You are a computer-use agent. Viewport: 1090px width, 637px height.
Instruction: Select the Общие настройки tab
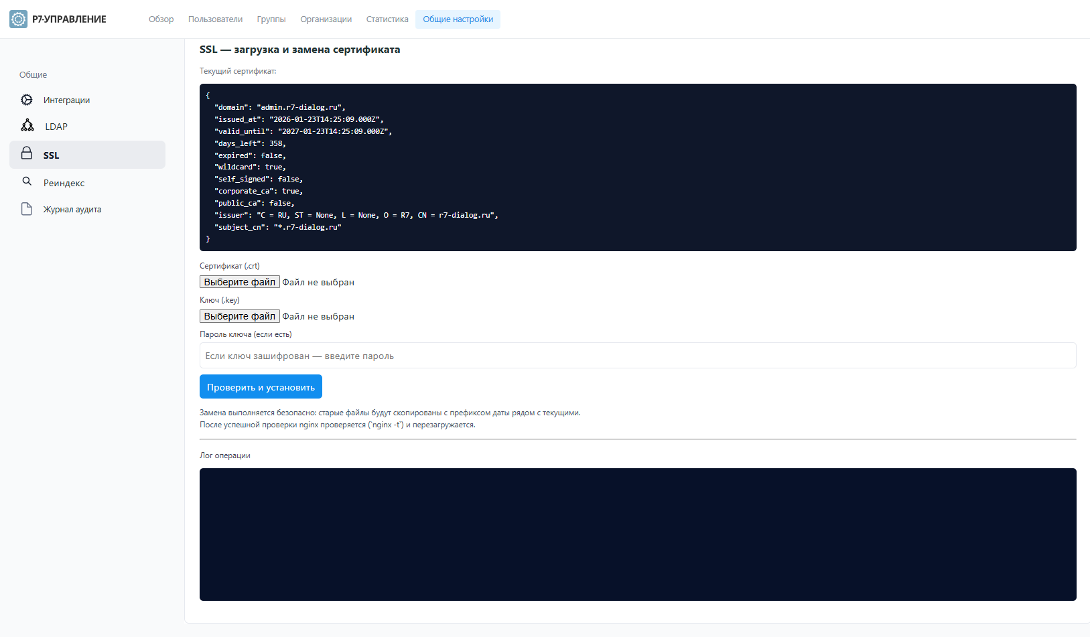[458, 19]
